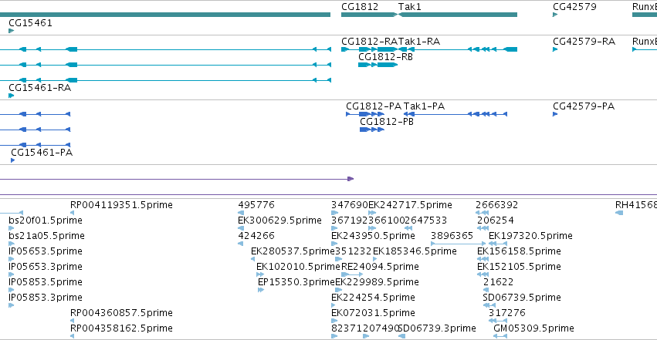Screen dimensions: 657x340
Task: Select the CG42579 gene arrow glyph
Action: point(555,15)
